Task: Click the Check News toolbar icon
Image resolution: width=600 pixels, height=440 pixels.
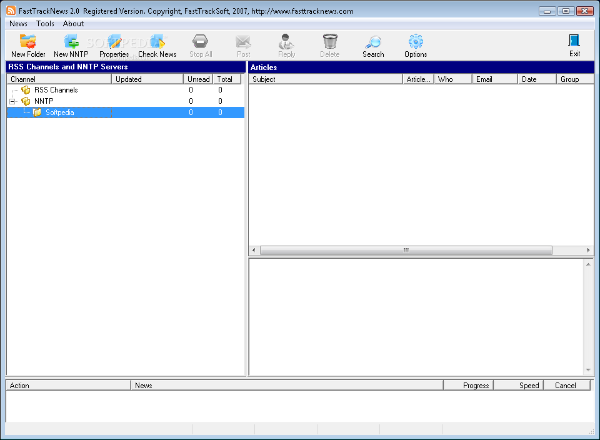Action: pyautogui.click(x=157, y=42)
